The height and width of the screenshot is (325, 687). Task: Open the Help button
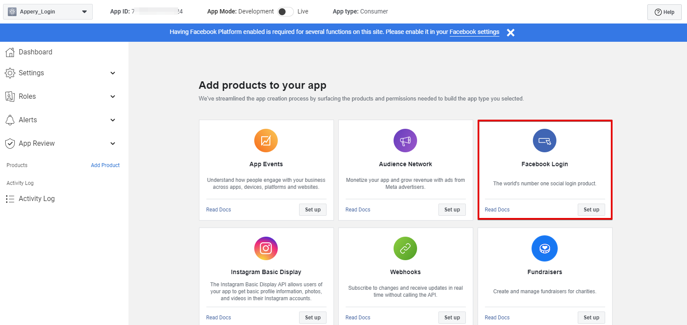click(664, 12)
